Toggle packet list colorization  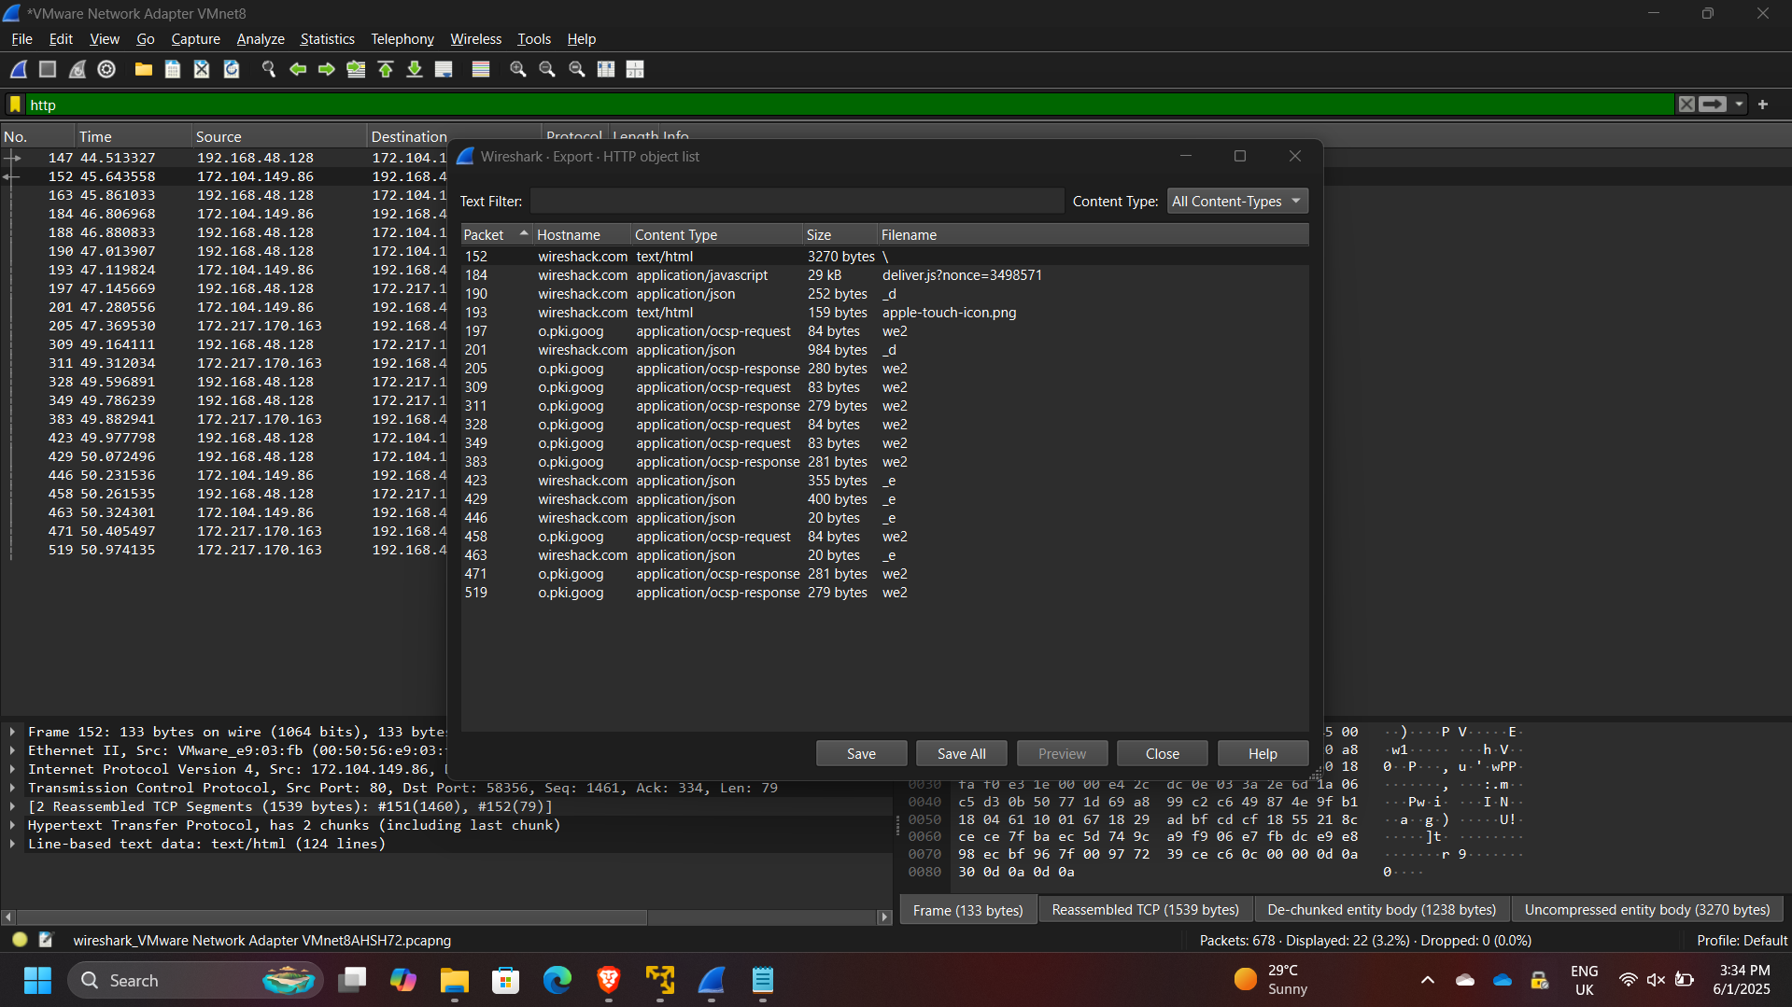point(480,68)
